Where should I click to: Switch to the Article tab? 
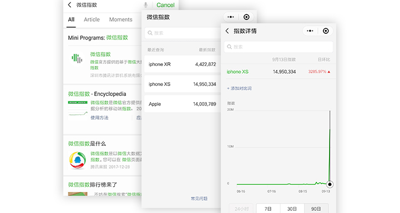pyautogui.click(x=92, y=19)
